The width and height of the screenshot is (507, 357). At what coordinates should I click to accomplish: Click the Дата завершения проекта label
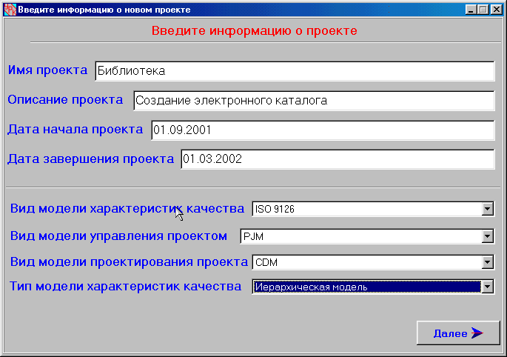click(x=90, y=159)
